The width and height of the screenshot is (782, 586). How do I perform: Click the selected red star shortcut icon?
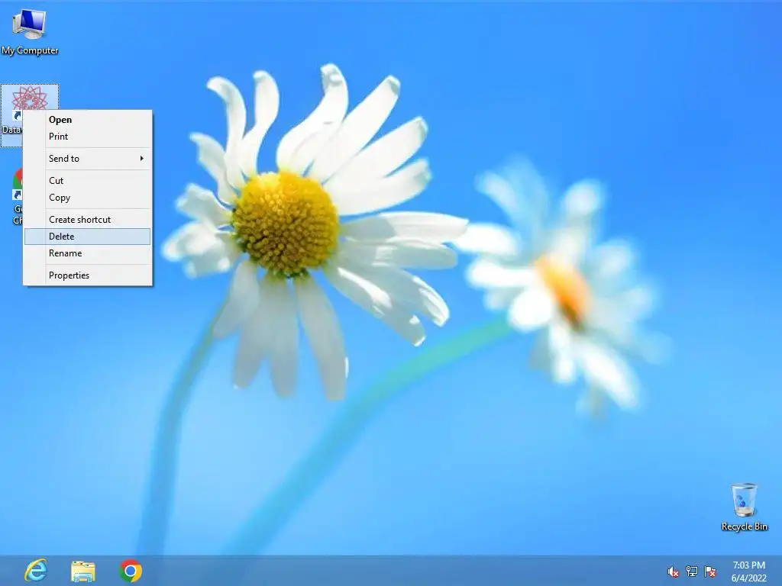coord(30,98)
